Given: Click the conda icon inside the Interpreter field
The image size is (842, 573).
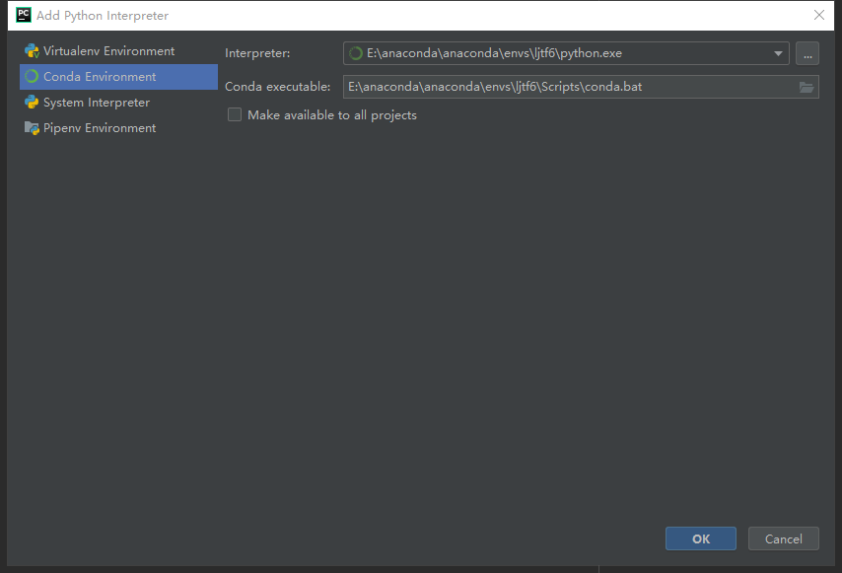Looking at the screenshot, I should [354, 53].
